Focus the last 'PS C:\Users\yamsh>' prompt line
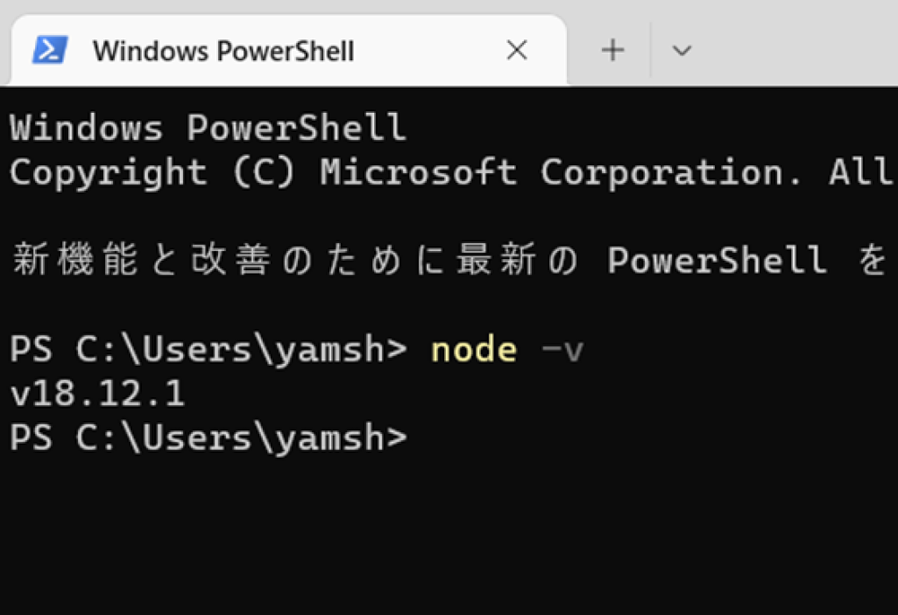 pyautogui.click(x=209, y=438)
